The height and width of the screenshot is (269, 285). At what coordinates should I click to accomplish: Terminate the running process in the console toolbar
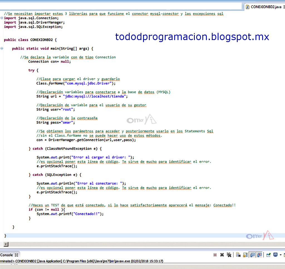(214, 255)
